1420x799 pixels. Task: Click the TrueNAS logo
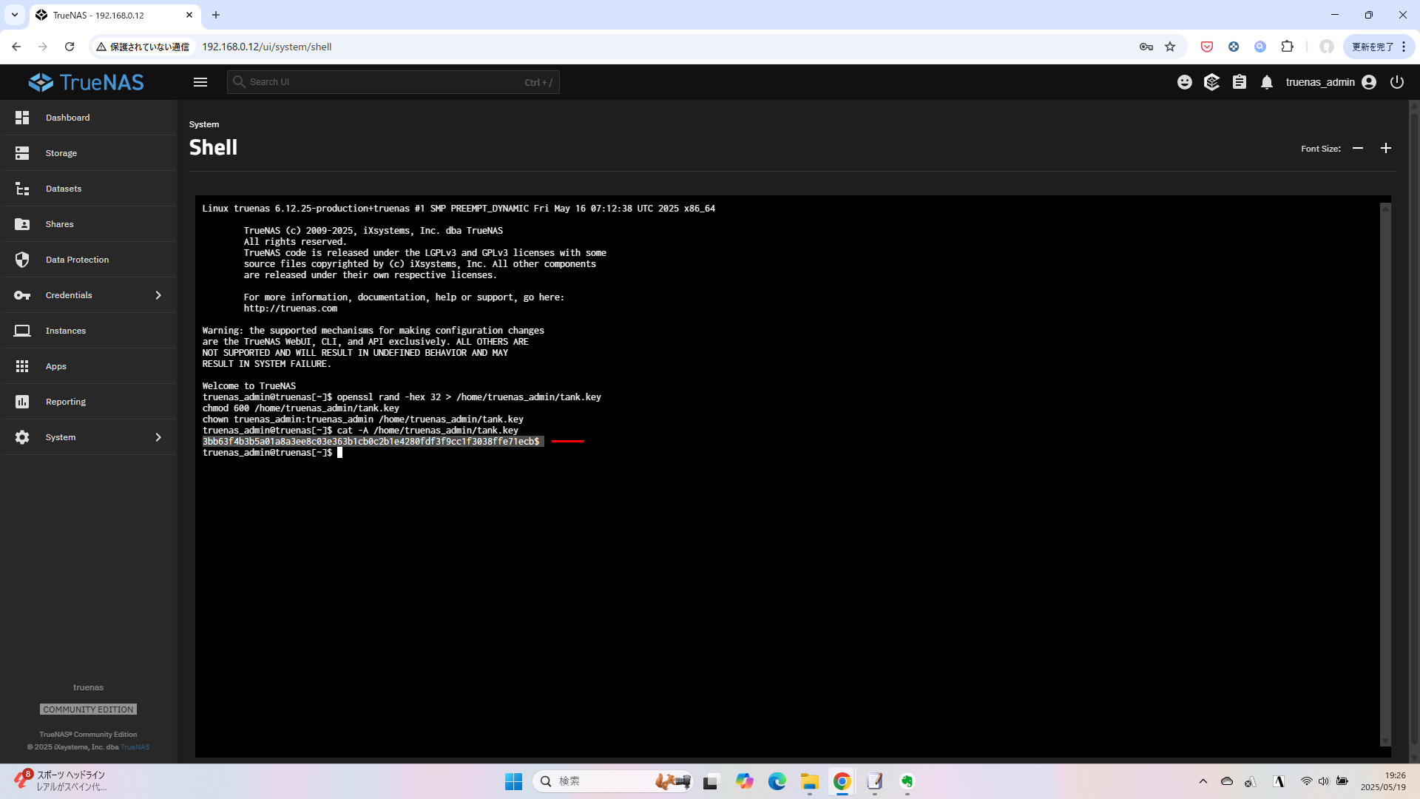(87, 82)
